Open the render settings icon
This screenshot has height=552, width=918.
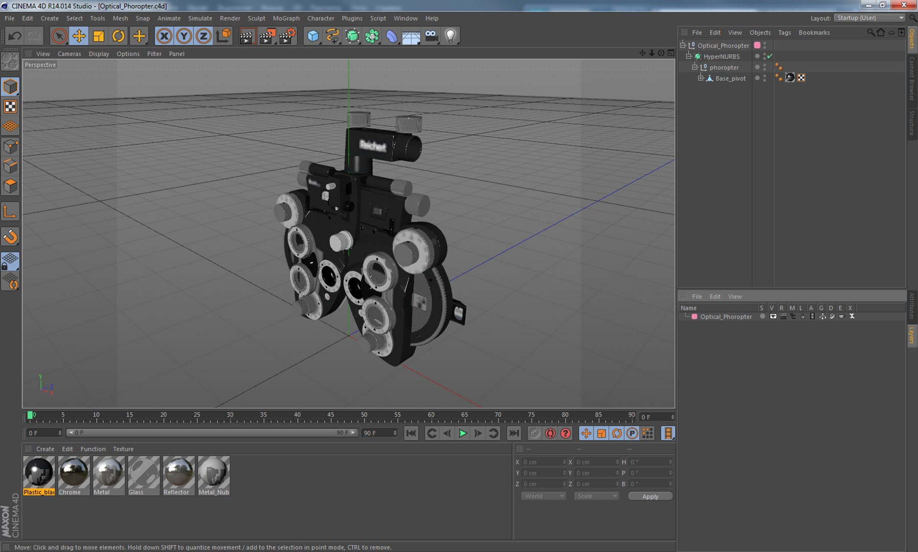[288, 36]
